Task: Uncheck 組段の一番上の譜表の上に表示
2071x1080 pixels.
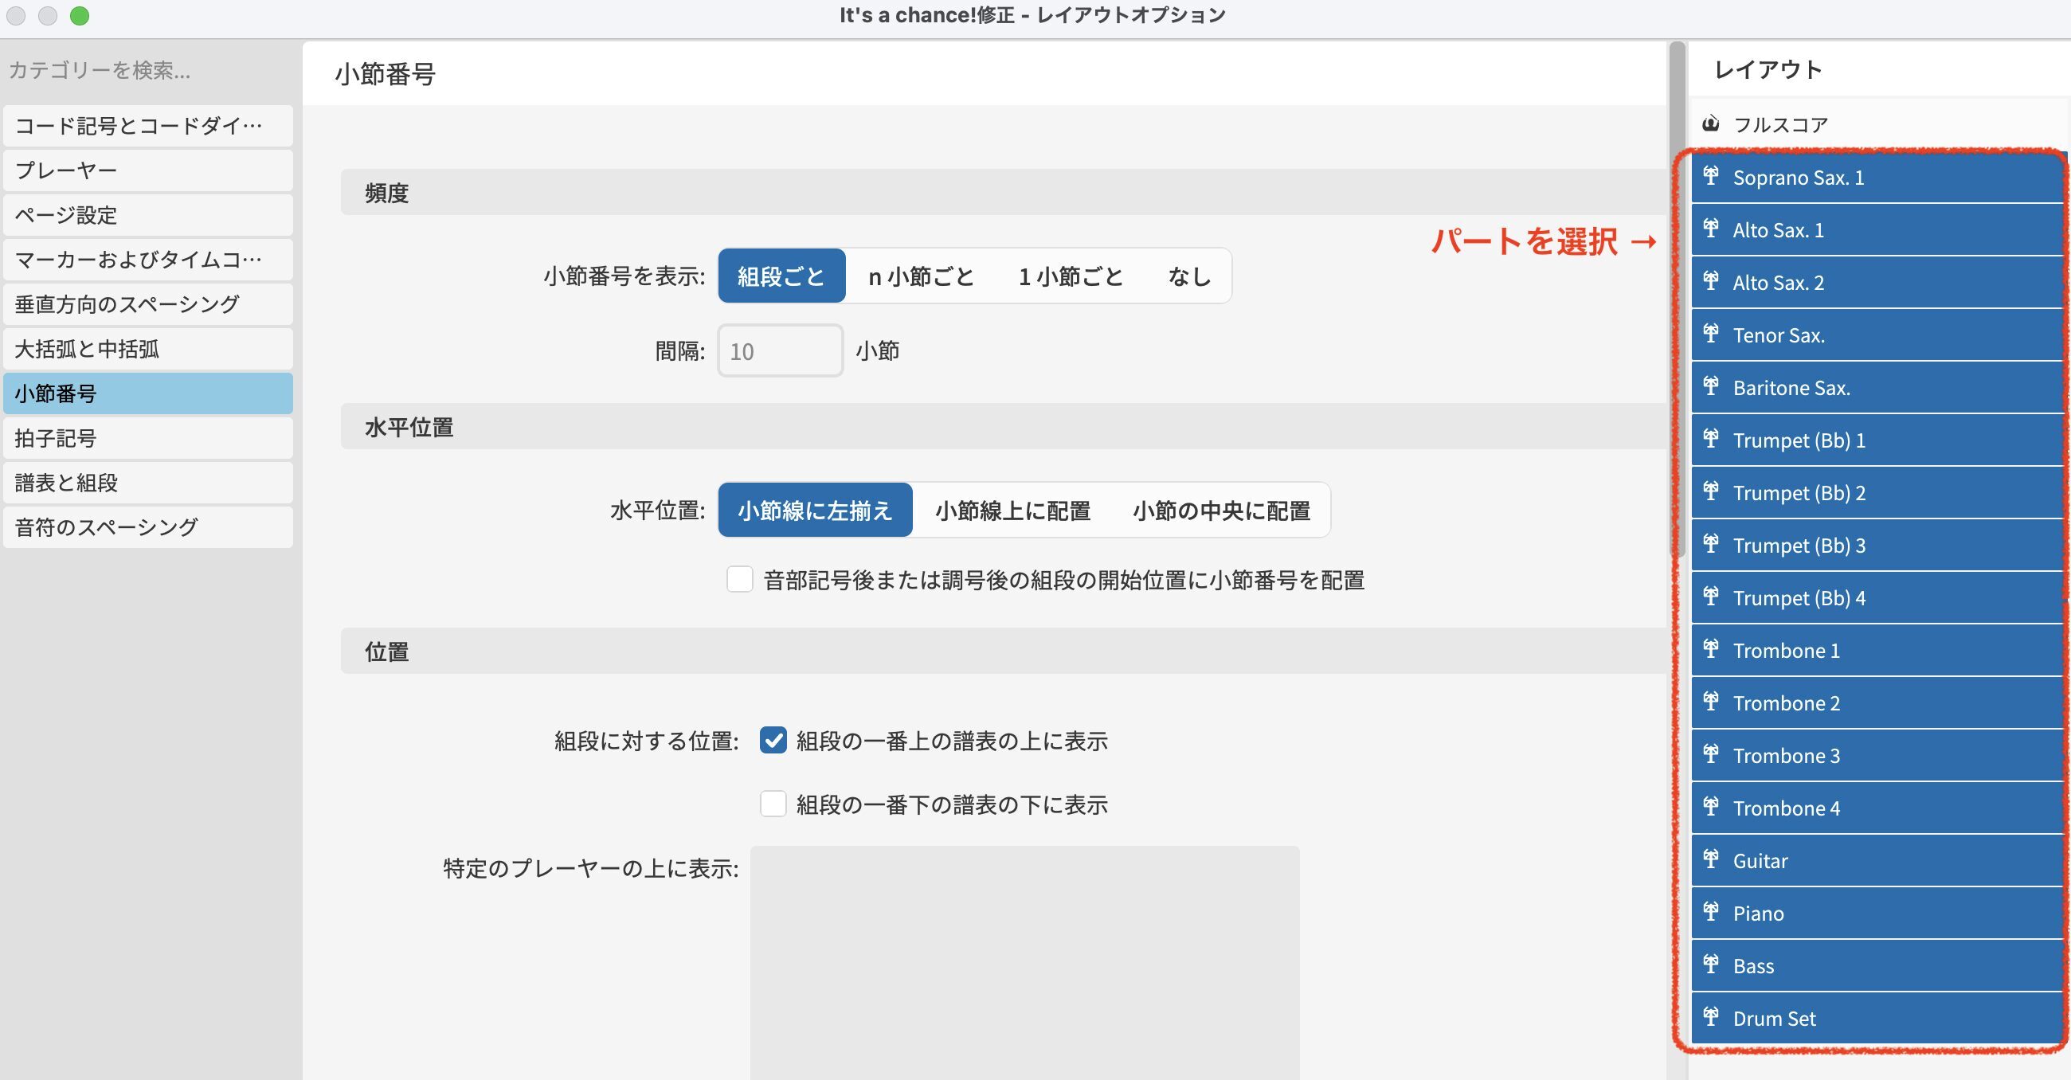Action: pos(773,740)
